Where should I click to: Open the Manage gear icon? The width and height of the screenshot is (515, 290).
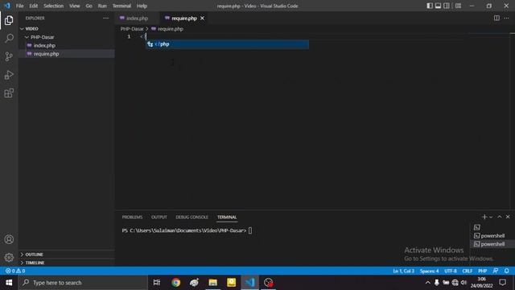pos(9,257)
